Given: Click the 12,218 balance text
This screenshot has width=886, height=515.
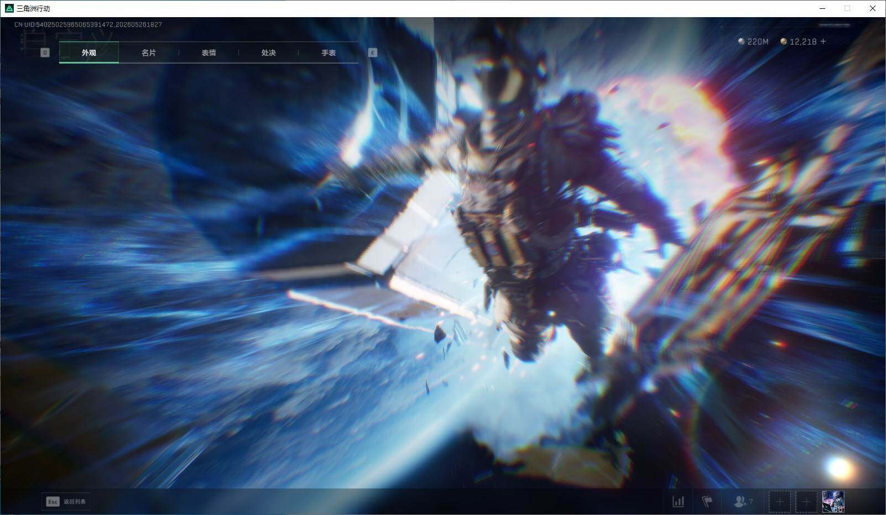Looking at the screenshot, I should click(x=803, y=41).
